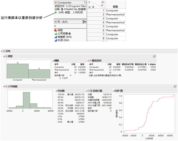The image size is (178, 141).
Task: Click the Pharmaceutical 置信区间上限 value 0.547456
Action: (x=142, y=70)
